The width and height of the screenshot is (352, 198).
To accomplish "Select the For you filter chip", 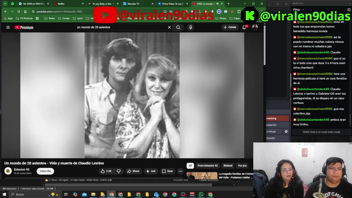I will [242, 166].
